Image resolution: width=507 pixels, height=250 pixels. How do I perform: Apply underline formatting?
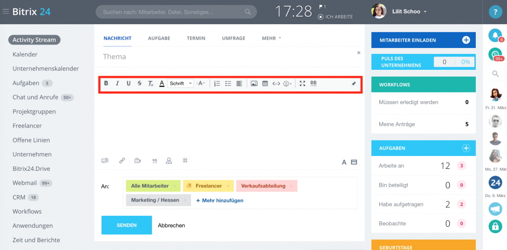point(128,84)
